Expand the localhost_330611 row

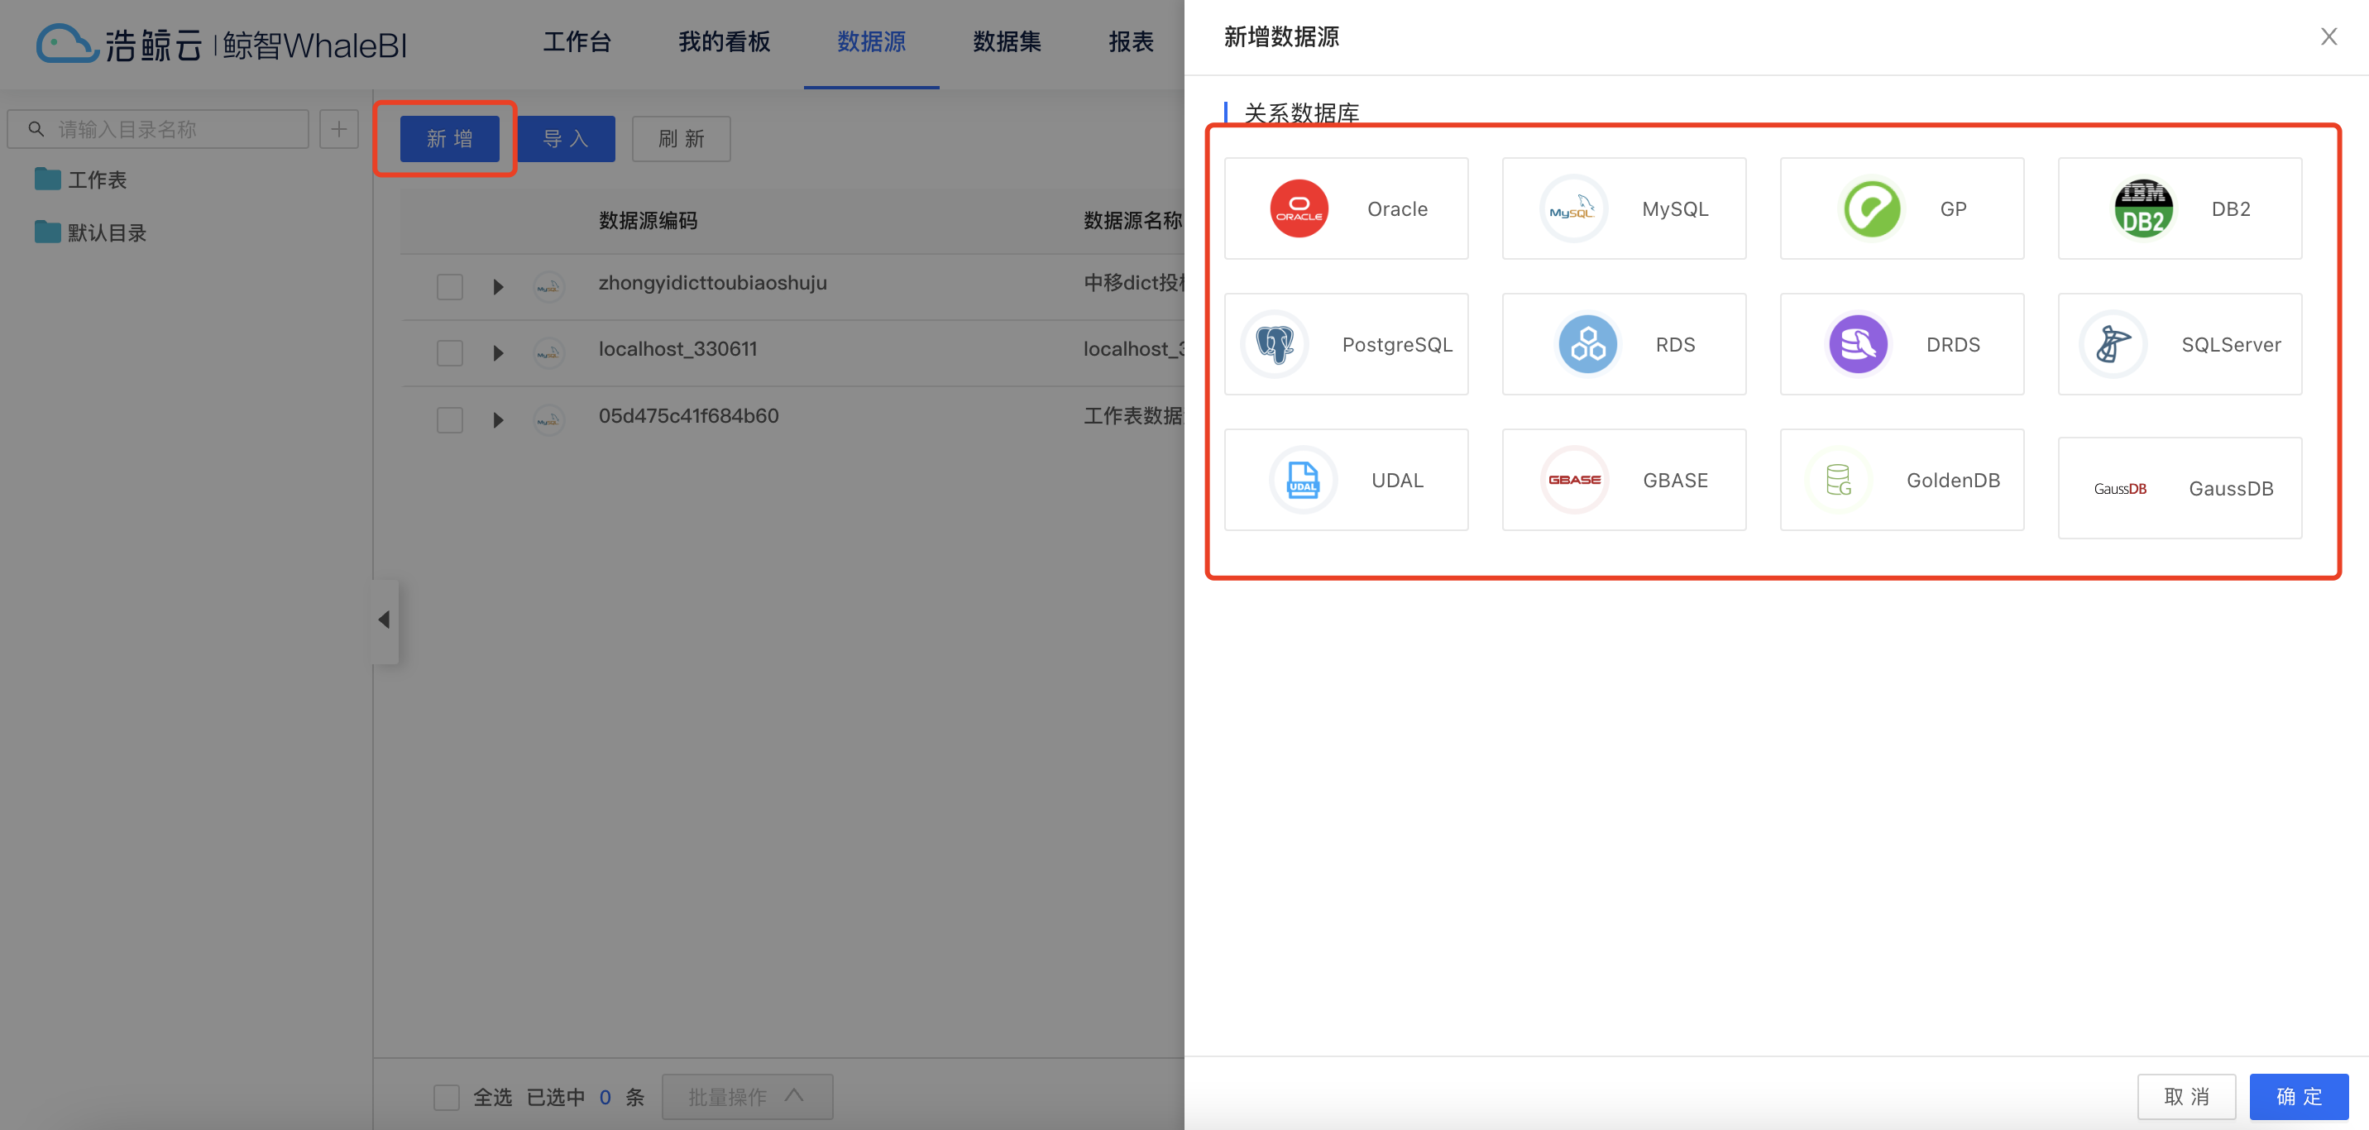coord(497,353)
